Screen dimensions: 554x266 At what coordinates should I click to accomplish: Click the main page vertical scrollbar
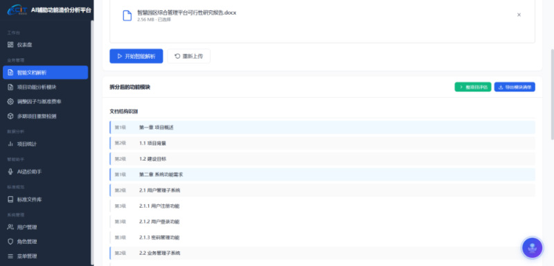point(552,94)
